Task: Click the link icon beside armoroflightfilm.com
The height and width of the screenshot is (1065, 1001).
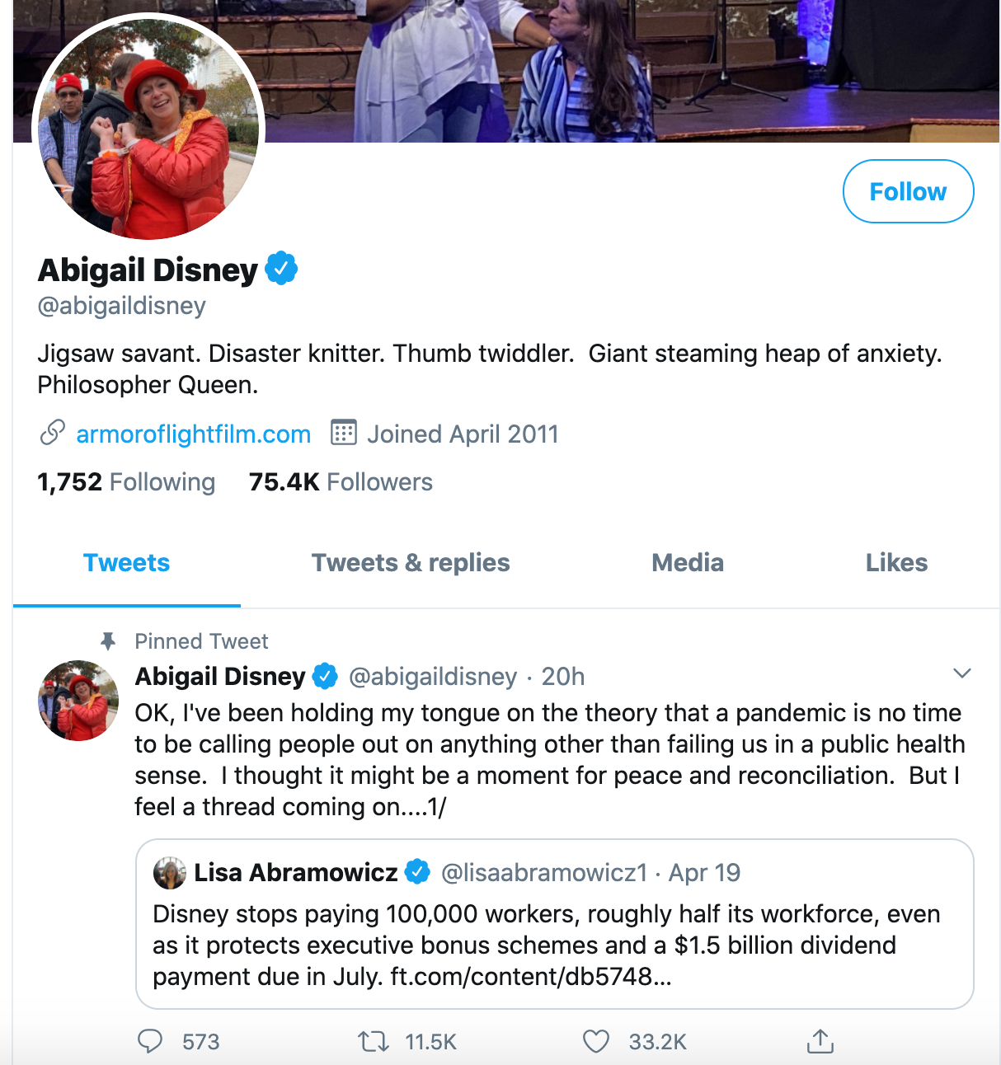Action: (x=52, y=433)
